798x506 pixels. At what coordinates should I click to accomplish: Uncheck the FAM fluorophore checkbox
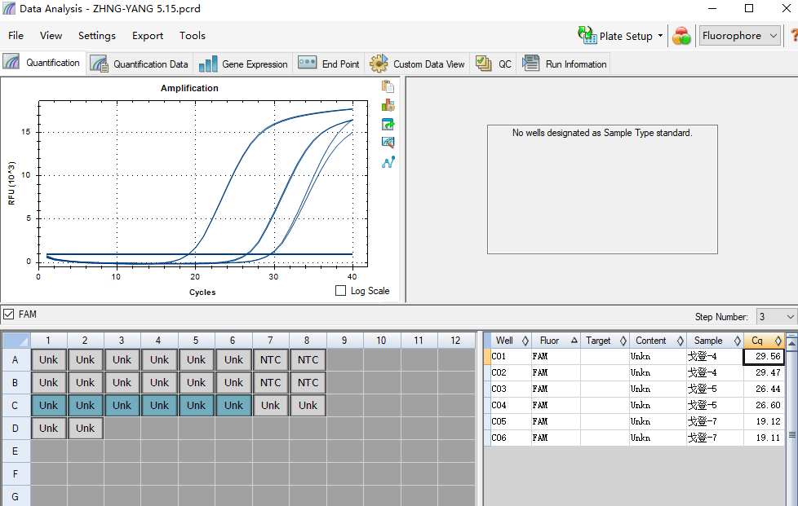pos(9,315)
